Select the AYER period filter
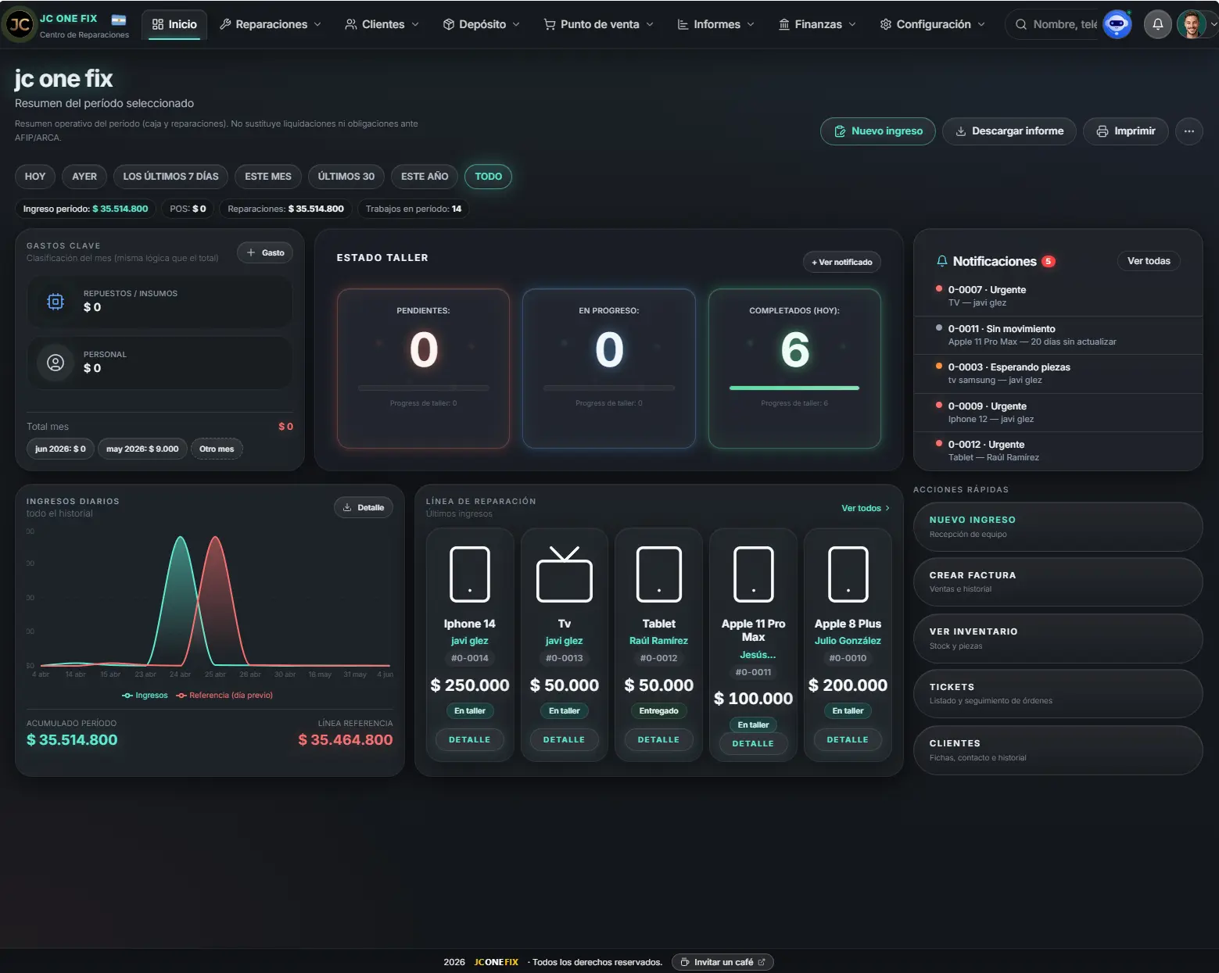 click(x=84, y=177)
